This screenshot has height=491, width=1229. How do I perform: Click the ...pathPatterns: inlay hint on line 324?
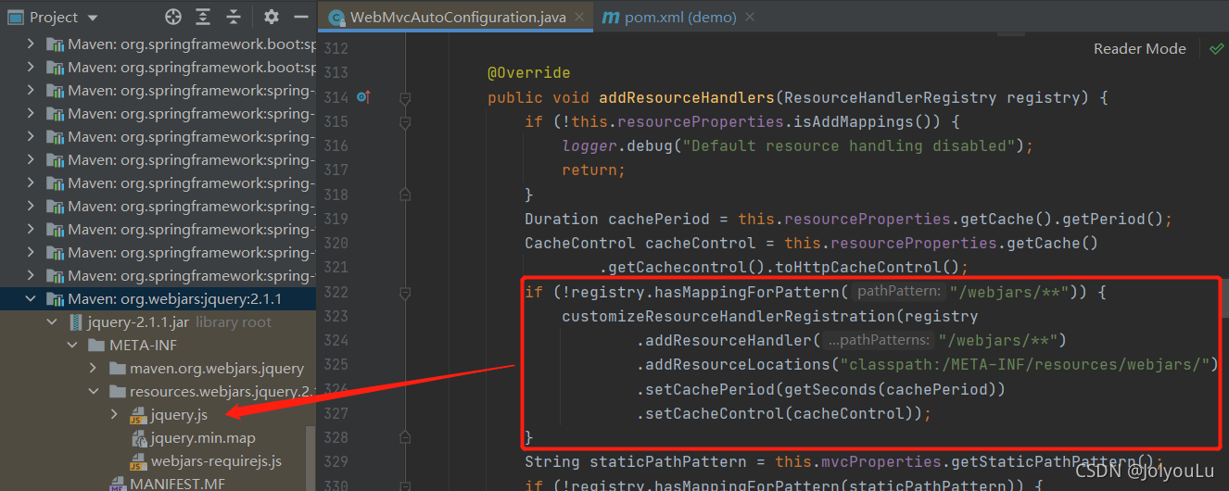tap(881, 340)
